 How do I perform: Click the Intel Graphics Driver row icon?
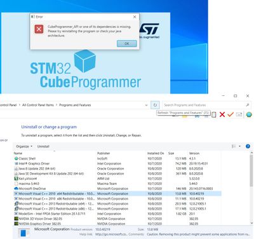tap(17, 163)
